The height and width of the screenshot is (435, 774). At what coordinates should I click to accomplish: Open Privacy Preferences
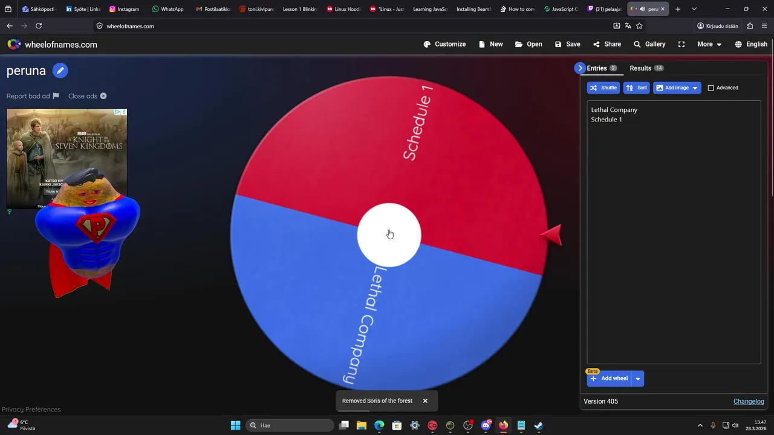tap(31, 410)
